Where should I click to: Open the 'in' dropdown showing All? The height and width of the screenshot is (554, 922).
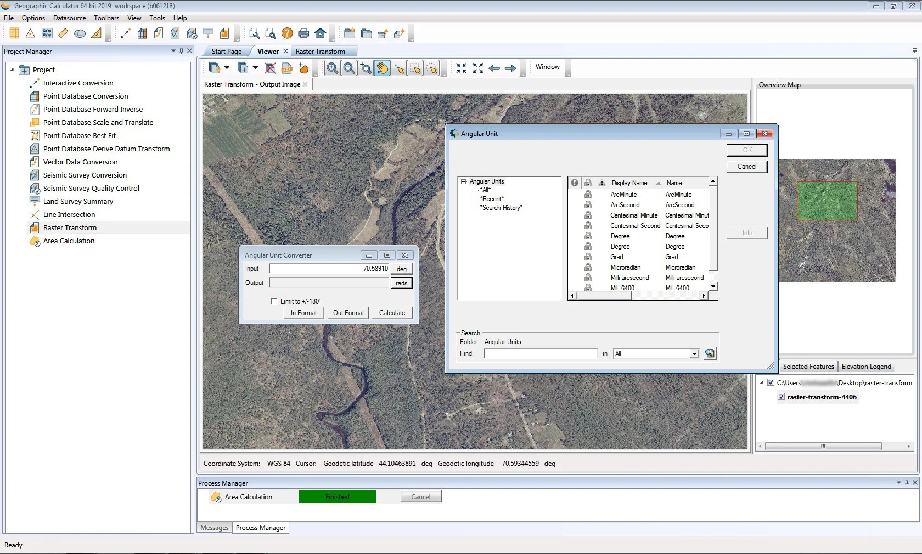(x=693, y=353)
